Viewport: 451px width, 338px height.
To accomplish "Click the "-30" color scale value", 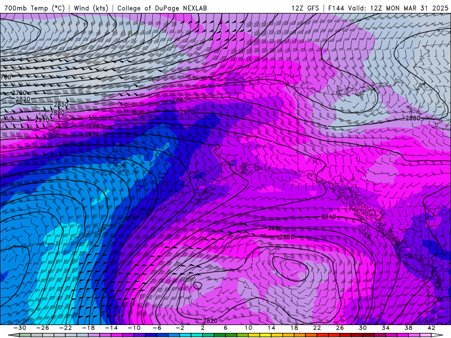I will [x=20, y=328].
